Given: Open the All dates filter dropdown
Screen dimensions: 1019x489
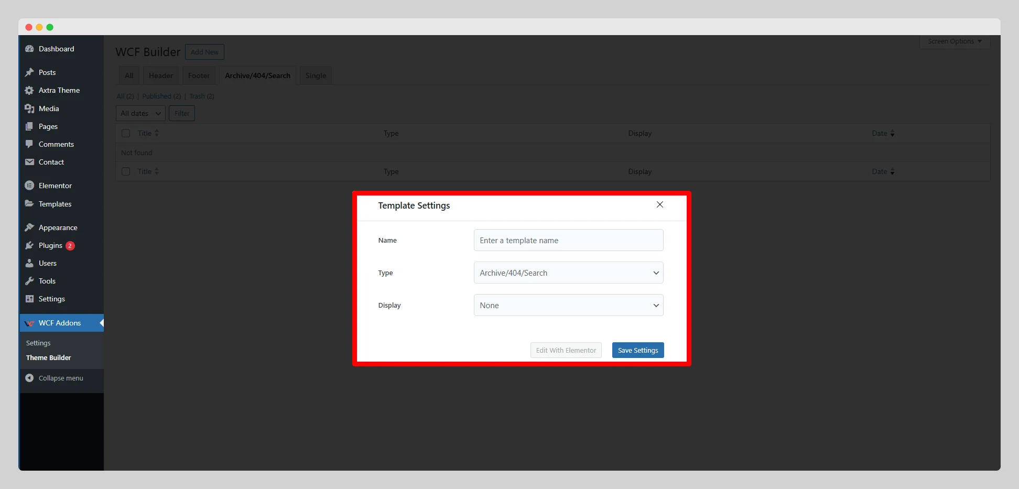Looking at the screenshot, I should 140,113.
